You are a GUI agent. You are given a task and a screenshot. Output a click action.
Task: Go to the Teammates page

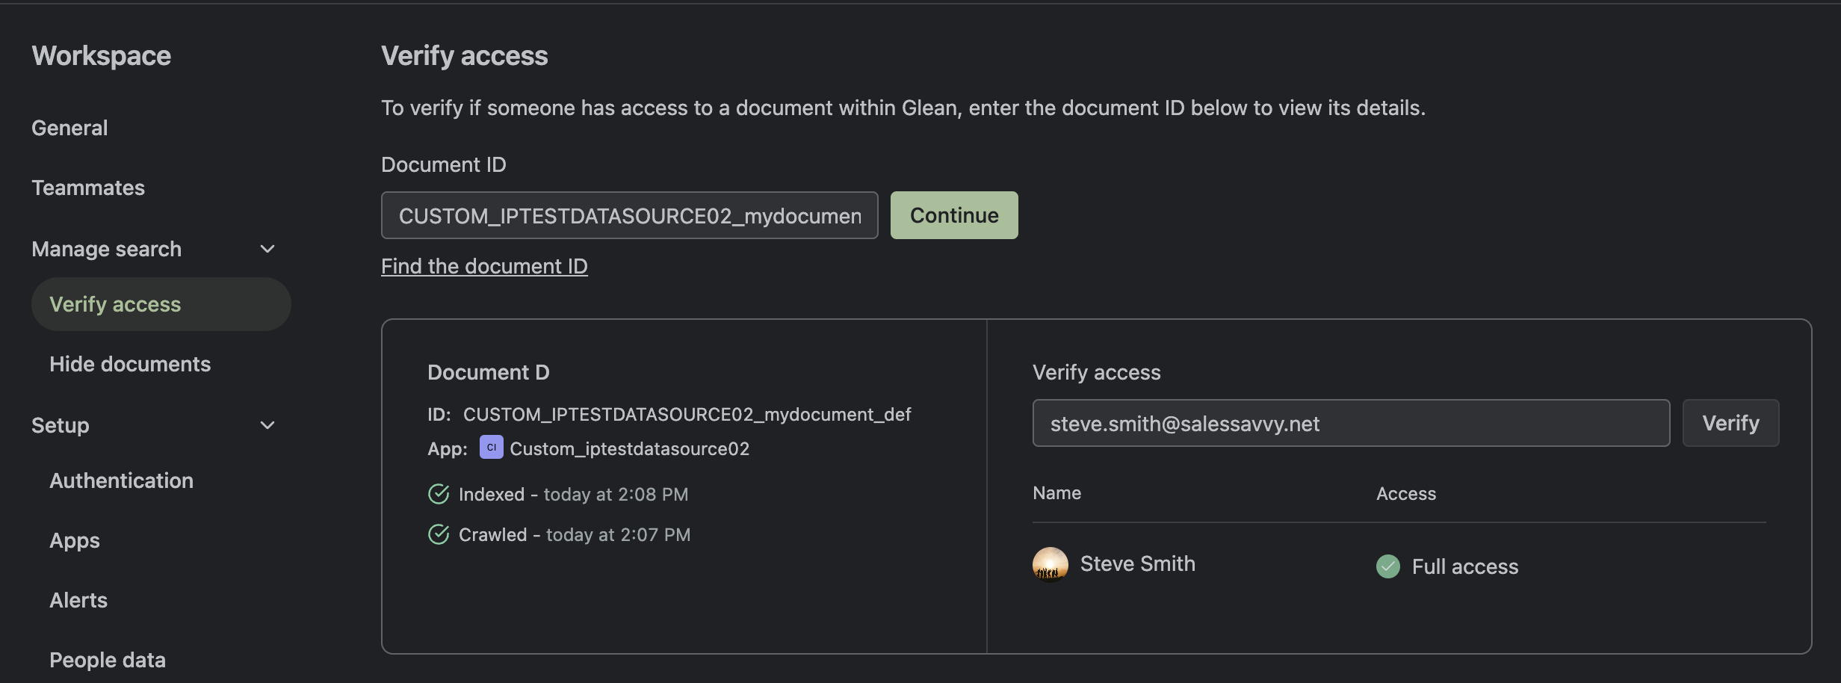tap(88, 188)
